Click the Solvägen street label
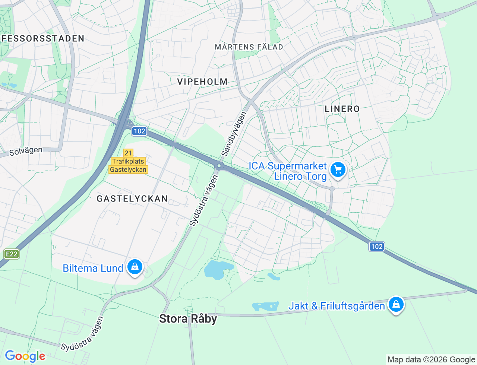The image size is (477, 365). tap(26, 151)
